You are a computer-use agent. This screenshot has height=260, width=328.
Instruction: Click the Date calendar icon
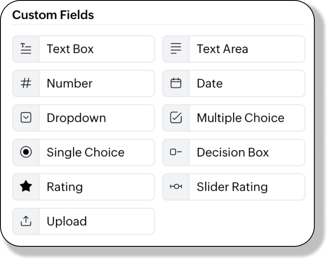tap(176, 83)
